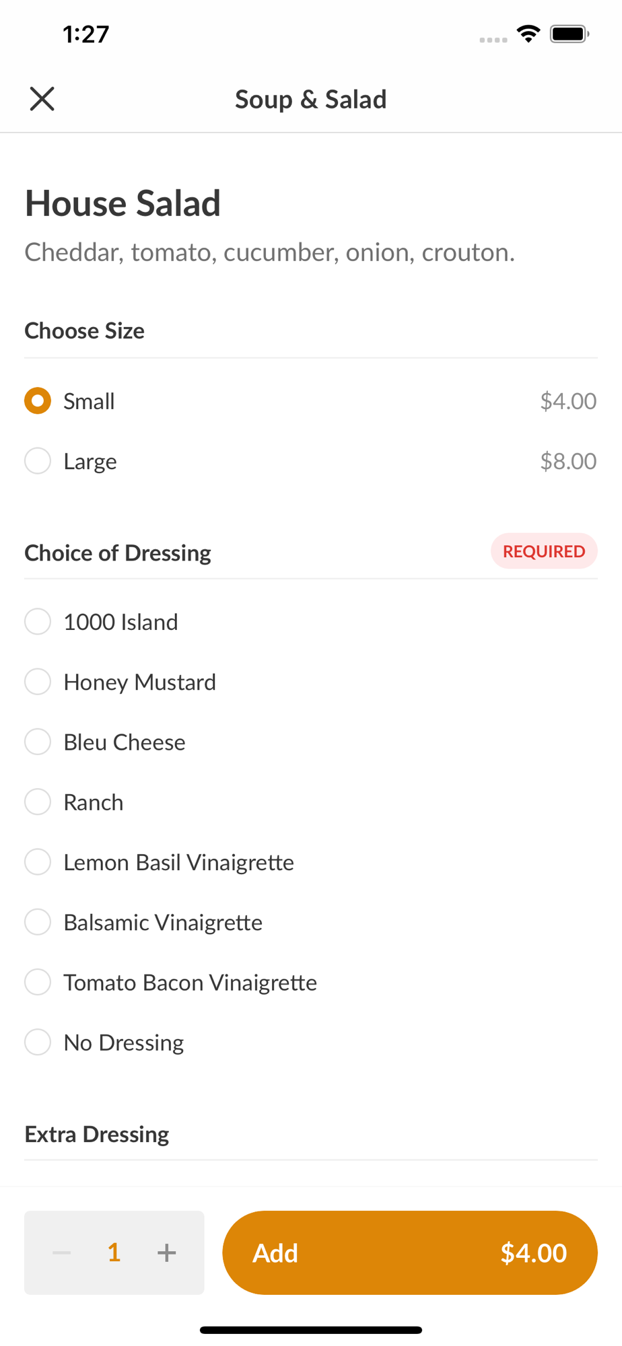The height and width of the screenshot is (1346, 622).
Task: Choose Honey Mustard dressing
Action: [x=38, y=682]
